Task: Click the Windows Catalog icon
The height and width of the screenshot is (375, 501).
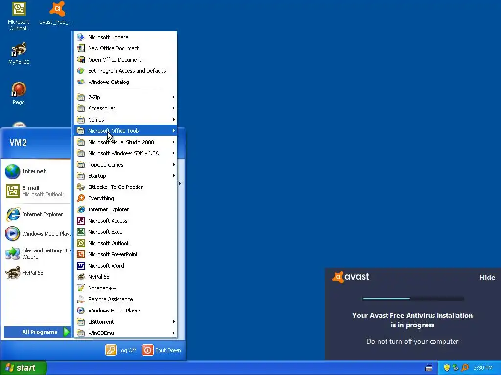Action: pos(81,82)
